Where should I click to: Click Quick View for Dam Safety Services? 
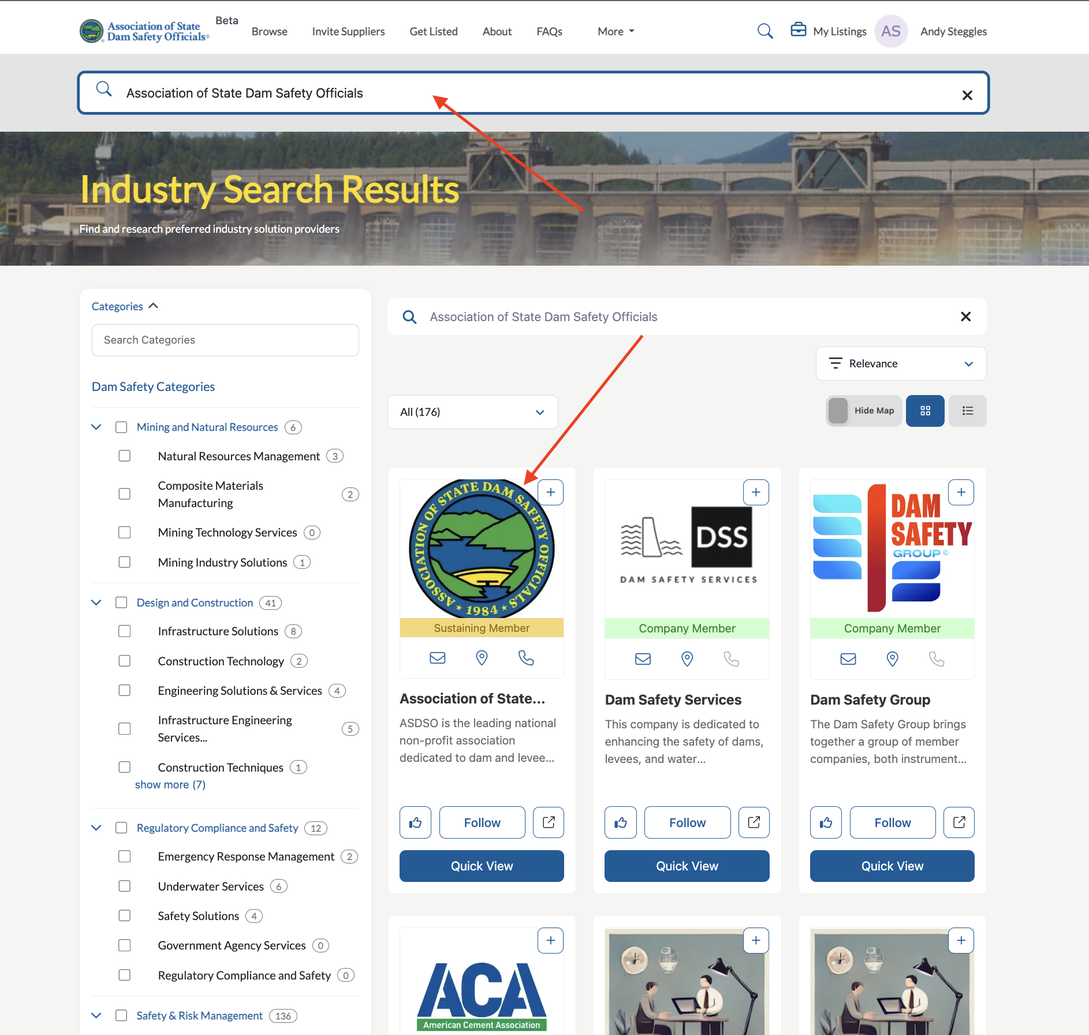pos(687,866)
